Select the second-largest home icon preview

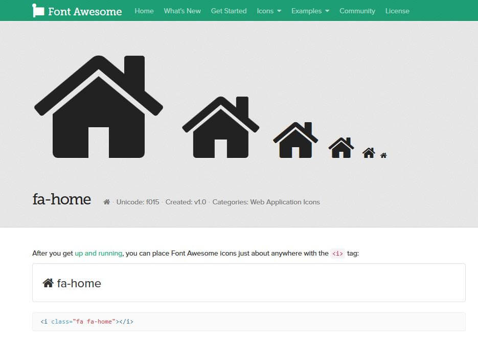click(x=220, y=126)
